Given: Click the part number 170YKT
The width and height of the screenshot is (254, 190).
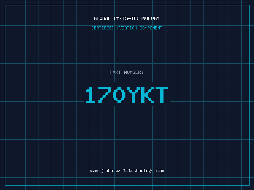Looking at the screenshot, I should pyautogui.click(x=127, y=95).
